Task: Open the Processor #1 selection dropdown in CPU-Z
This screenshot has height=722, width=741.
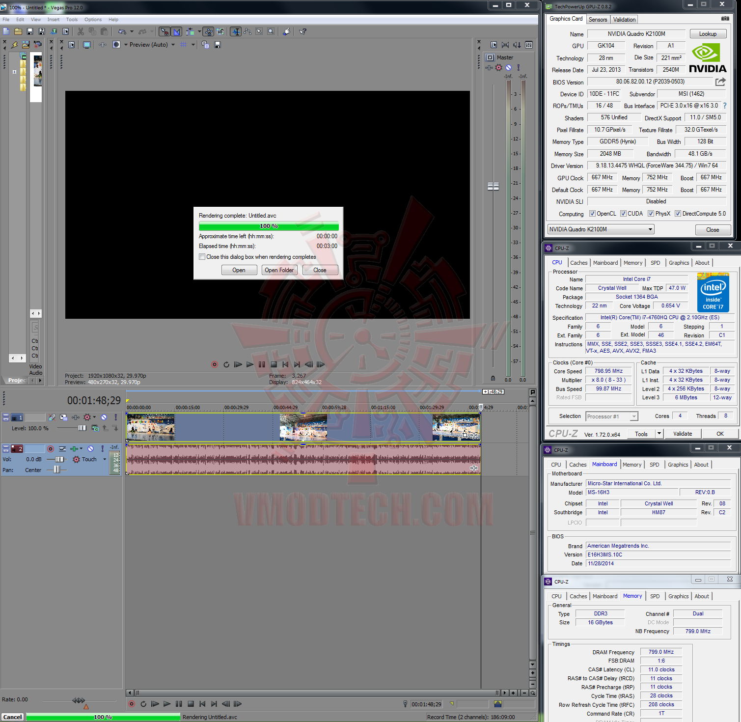Action: 634,417
